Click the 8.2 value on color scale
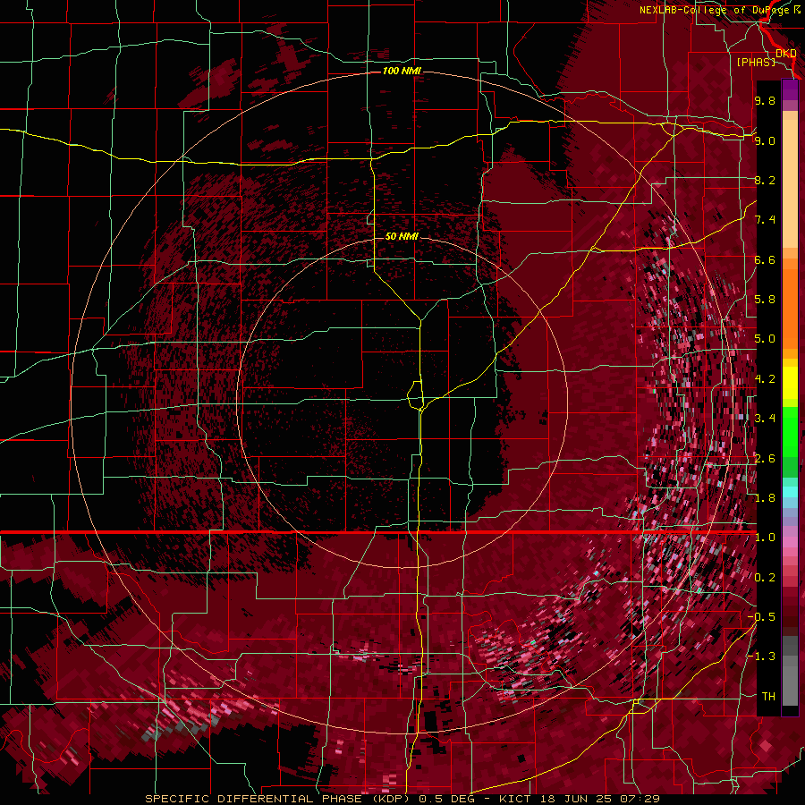Image resolution: width=805 pixels, height=805 pixels. click(x=765, y=180)
